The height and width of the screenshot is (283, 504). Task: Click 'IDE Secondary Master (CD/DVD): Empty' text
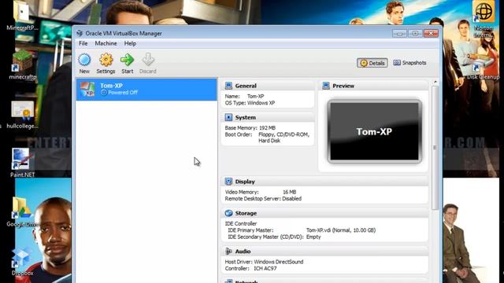(x=274, y=237)
